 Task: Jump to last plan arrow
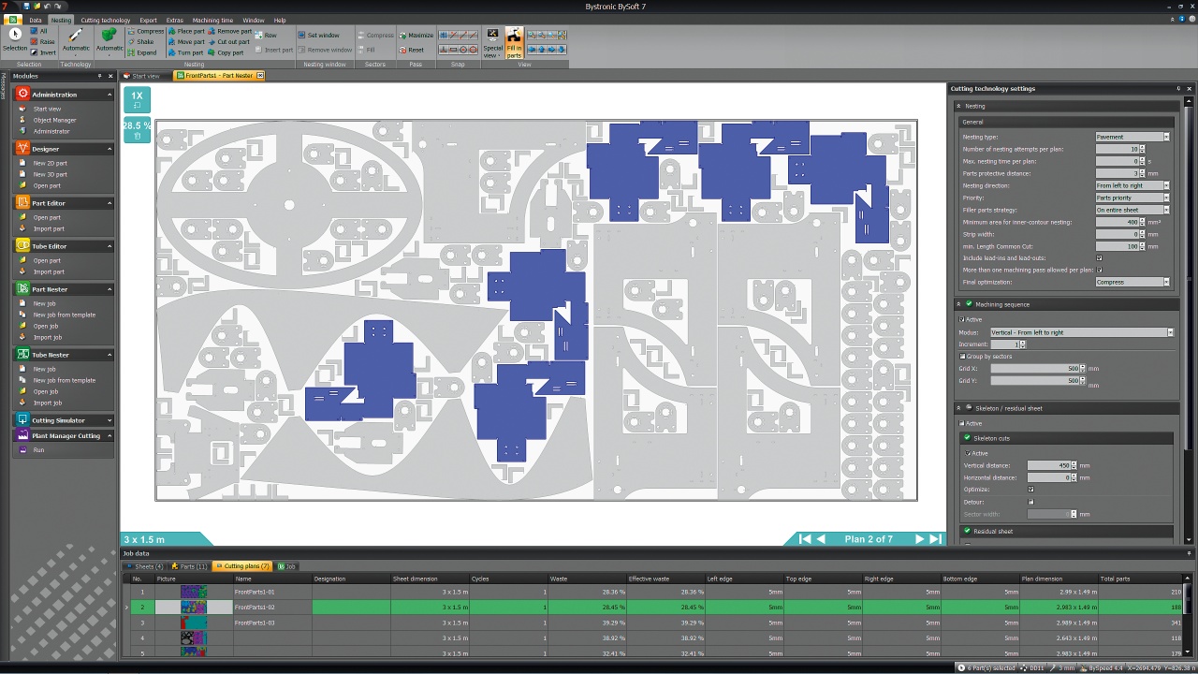[935, 539]
